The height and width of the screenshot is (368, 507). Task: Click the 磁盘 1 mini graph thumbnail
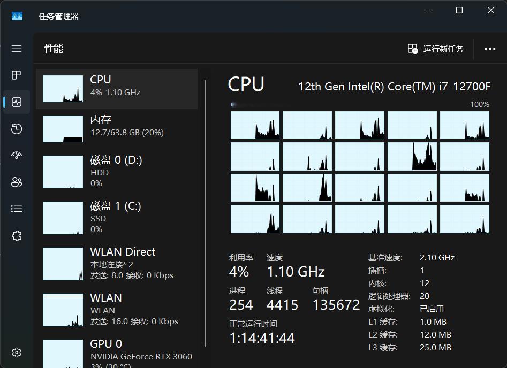click(x=63, y=218)
